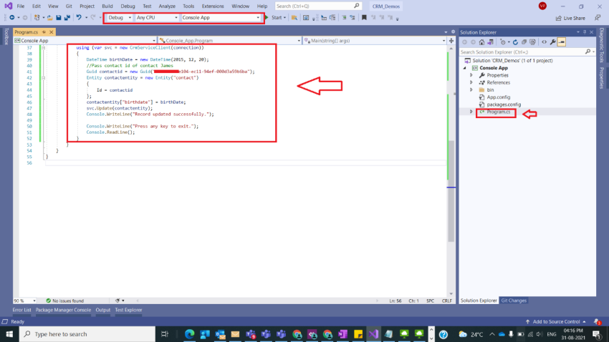Click the Windows Start button
Screen dimensions: 609x342
(9, 334)
